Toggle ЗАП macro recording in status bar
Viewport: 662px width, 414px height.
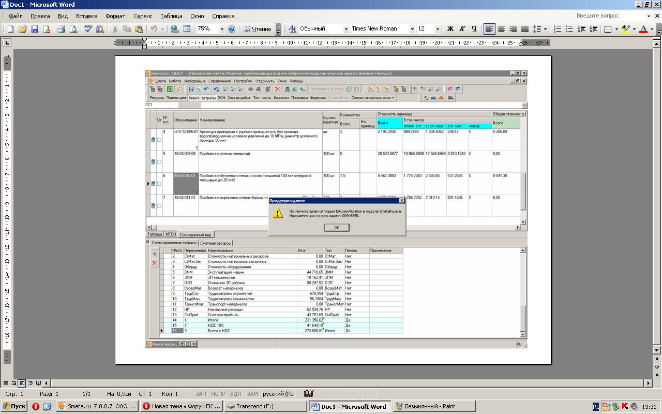coord(201,394)
